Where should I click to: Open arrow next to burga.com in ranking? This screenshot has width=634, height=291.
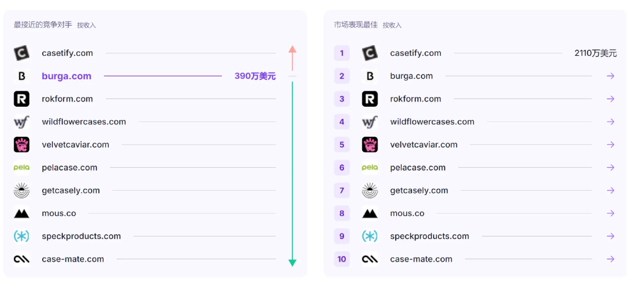coord(611,76)
